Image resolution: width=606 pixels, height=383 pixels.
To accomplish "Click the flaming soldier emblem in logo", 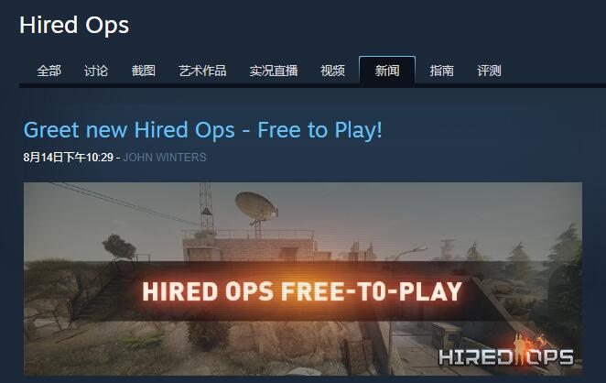I will point(519,349).
